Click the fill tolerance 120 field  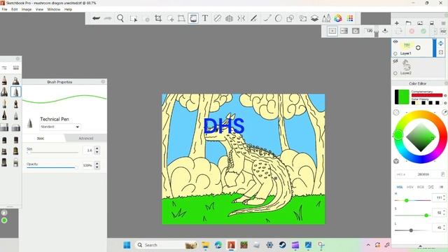tap(369, 31)
